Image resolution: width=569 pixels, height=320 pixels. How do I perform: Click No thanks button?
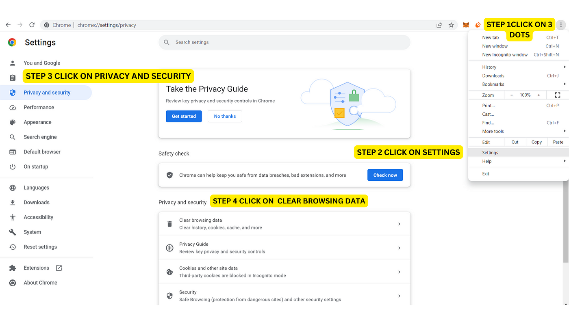225,116
